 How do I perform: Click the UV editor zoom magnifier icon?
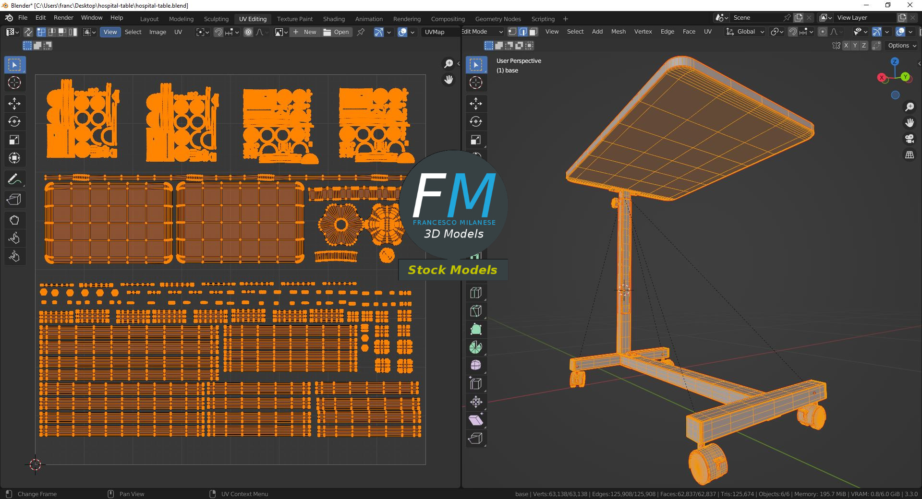[x=449, y=64]
